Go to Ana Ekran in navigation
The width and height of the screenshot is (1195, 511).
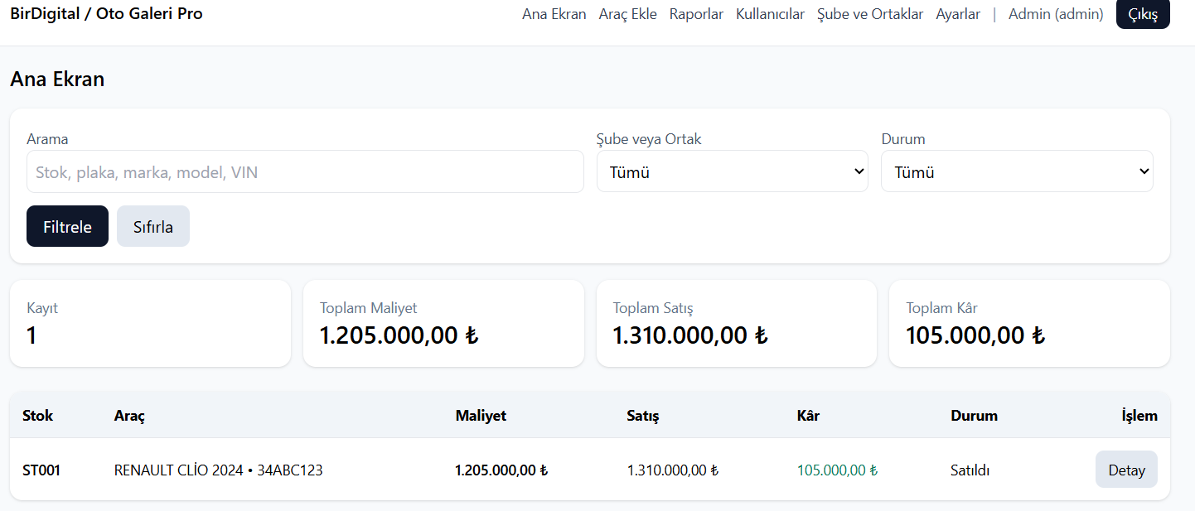point(554,14)
